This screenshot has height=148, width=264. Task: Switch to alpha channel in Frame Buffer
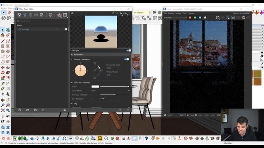(205, 17)
